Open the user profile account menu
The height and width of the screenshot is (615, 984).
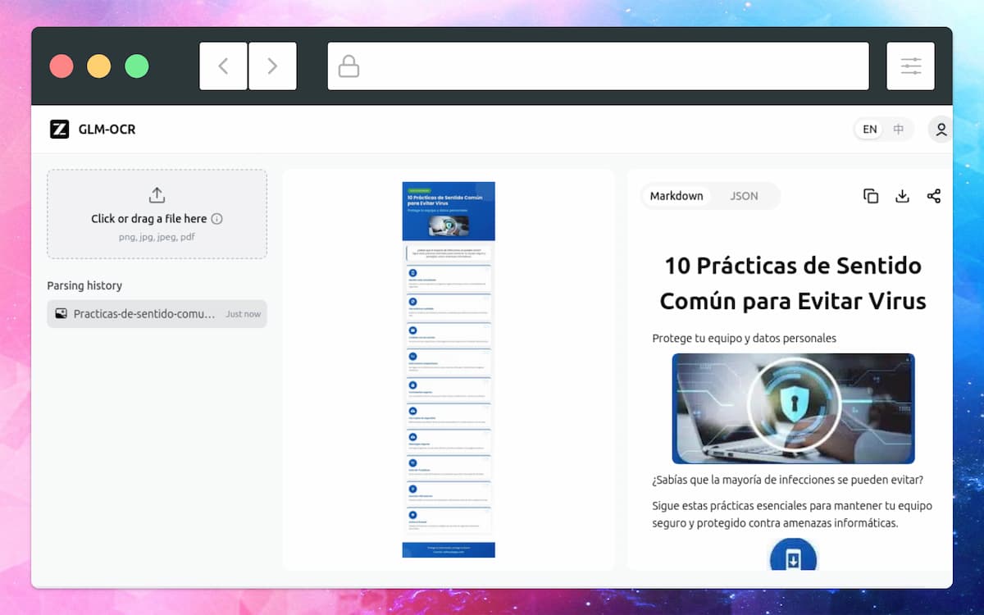click(x=940, y=129)
